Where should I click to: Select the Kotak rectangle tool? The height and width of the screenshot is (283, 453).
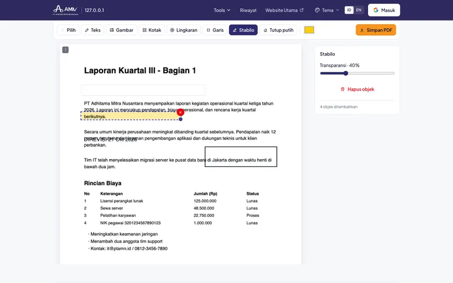[x=152, y=30]
